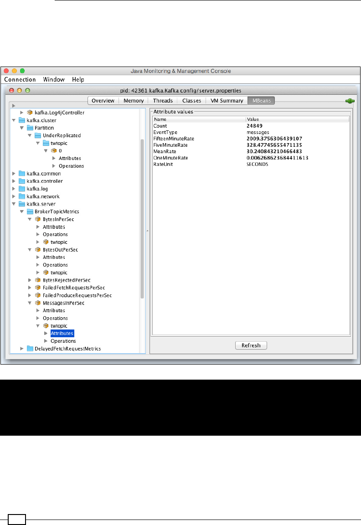Click the green connection status icon

(x=350, y=101)
